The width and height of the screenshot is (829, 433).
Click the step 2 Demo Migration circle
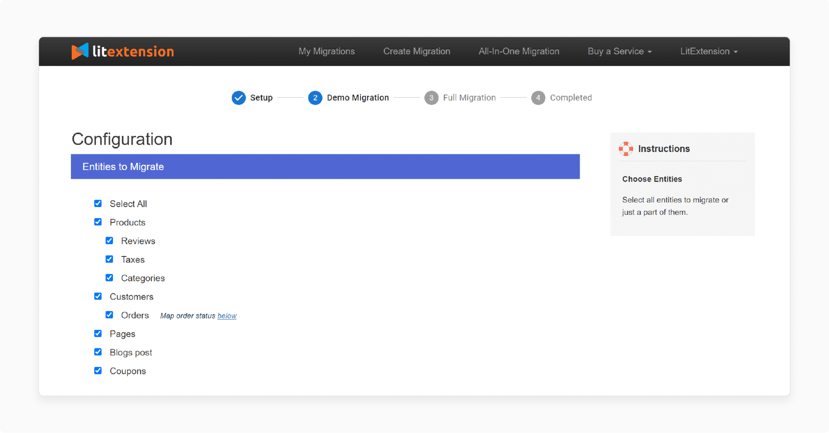[315, 98]
